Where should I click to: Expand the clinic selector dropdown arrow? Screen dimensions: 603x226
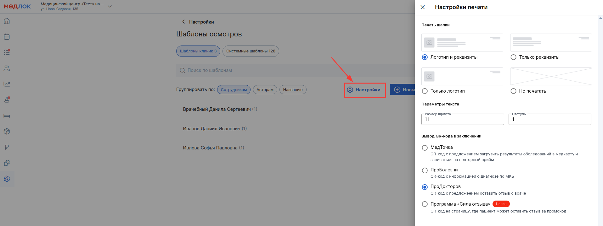(x=110, y=6)
